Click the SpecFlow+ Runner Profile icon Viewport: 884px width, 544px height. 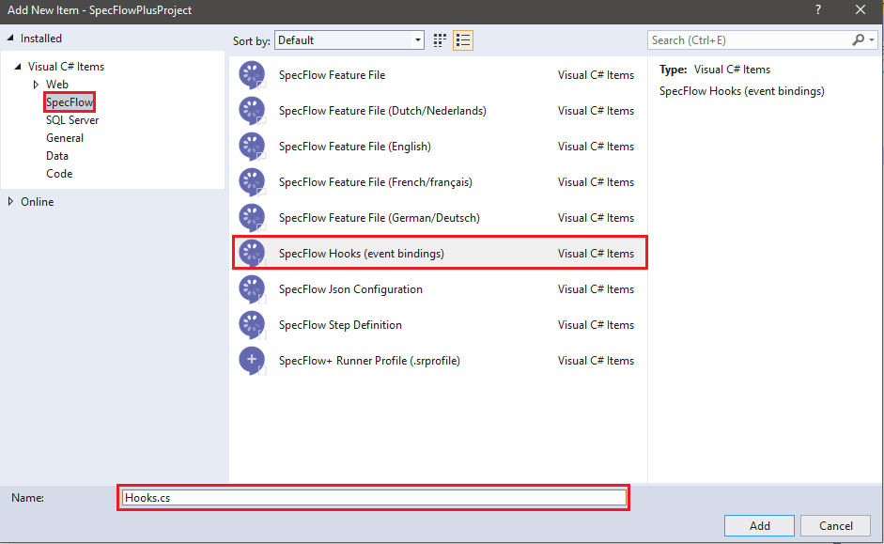coord(252,361)
